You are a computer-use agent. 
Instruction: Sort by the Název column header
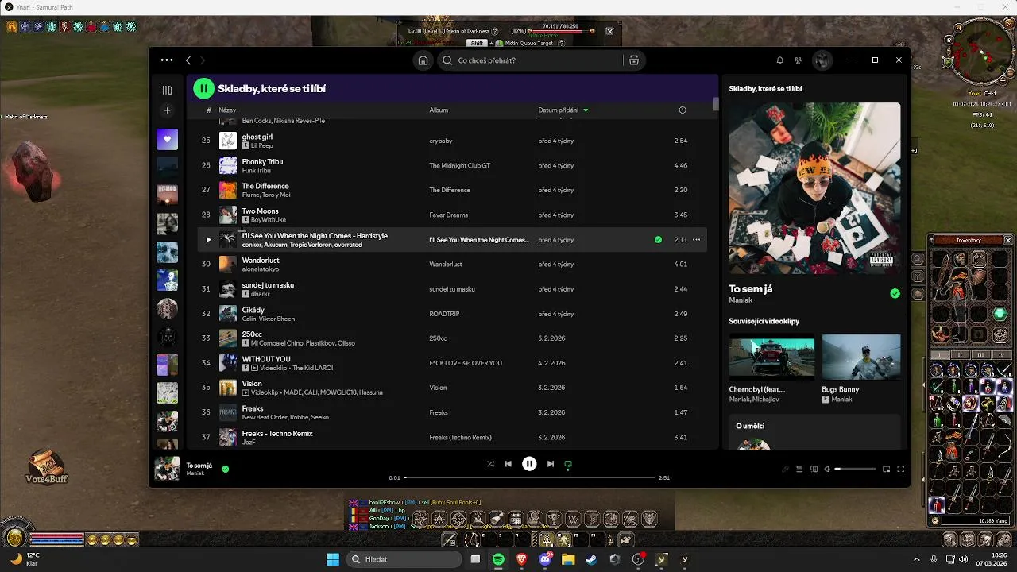(227, 110)
